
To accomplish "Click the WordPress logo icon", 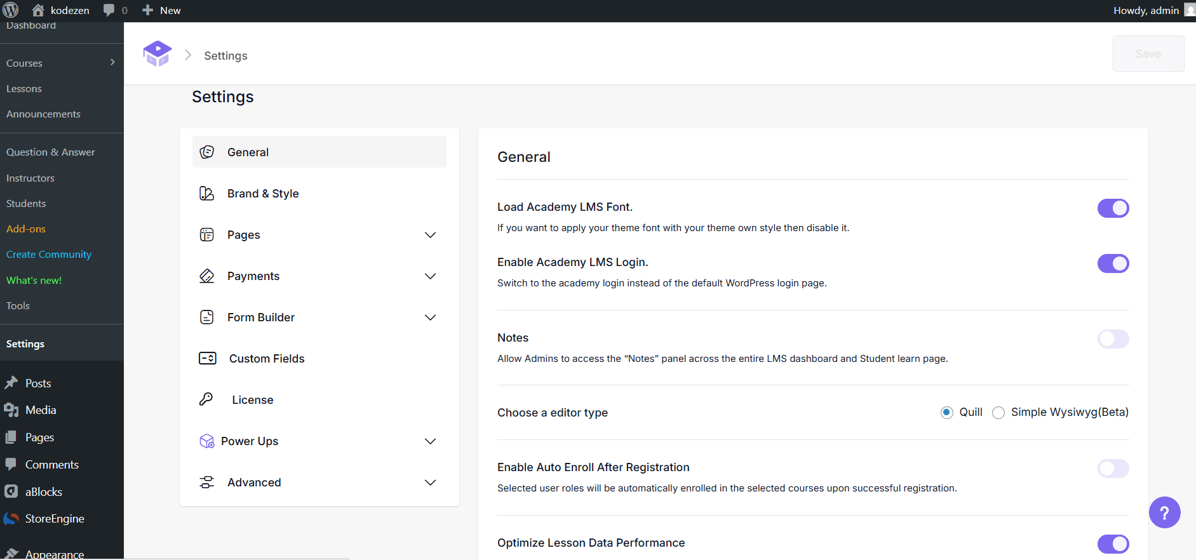I will [x=11, y=10].
